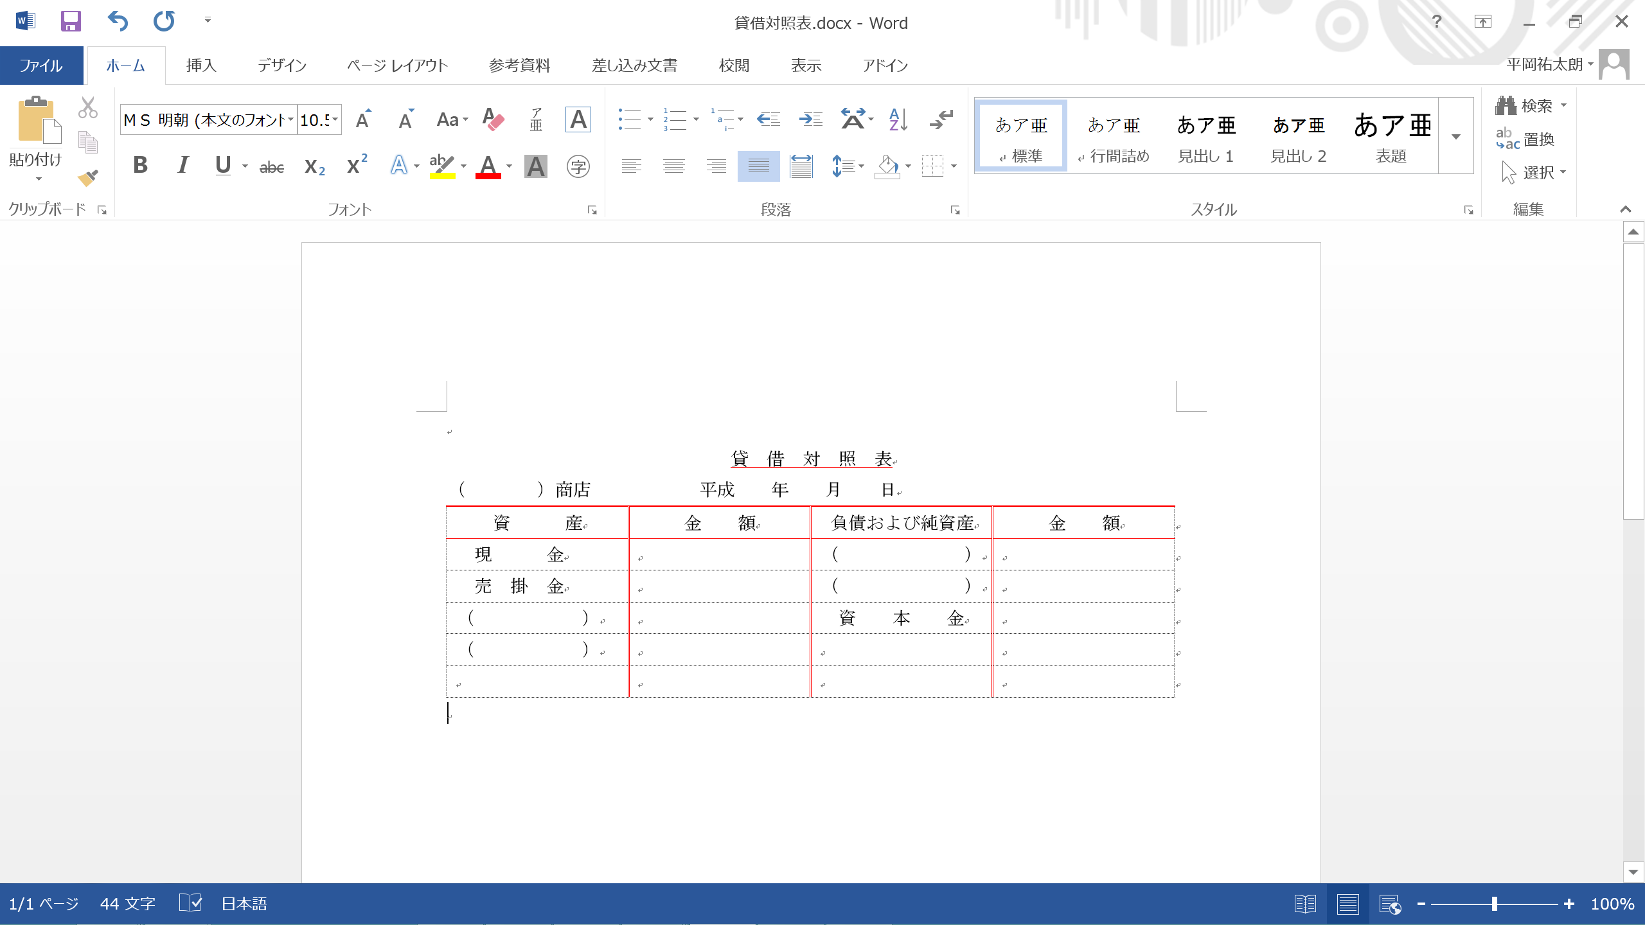The width and height of the screenshot is (1645, 925).
Task: Expand the Styles gallery arrow
Action: coord(1455,137)
